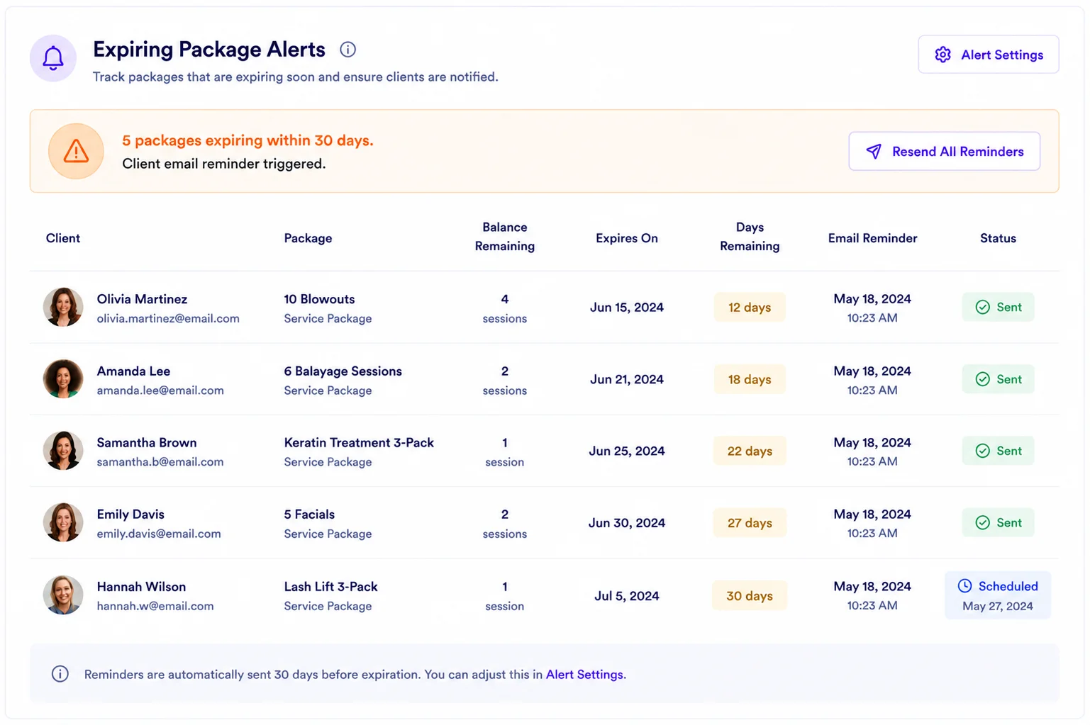
Task: Click the info icon in the footer note
Action: coord(60,674)
